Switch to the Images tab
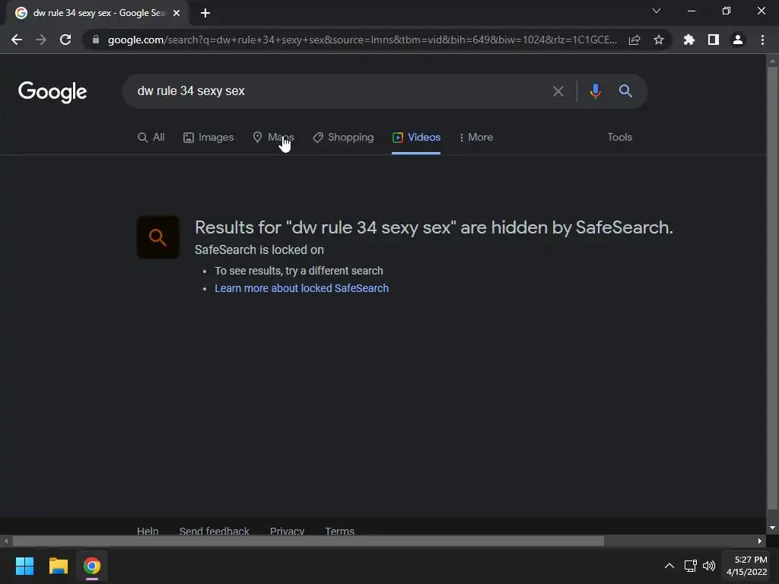Screen dimensions: 779x584 [208, 137]
